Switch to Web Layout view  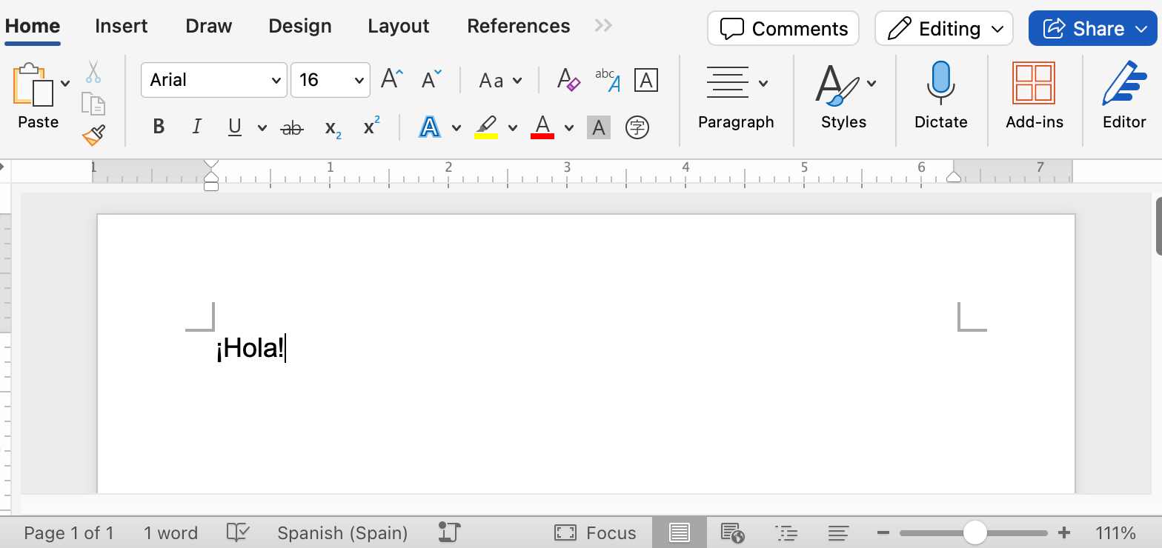tap(732, 532)
